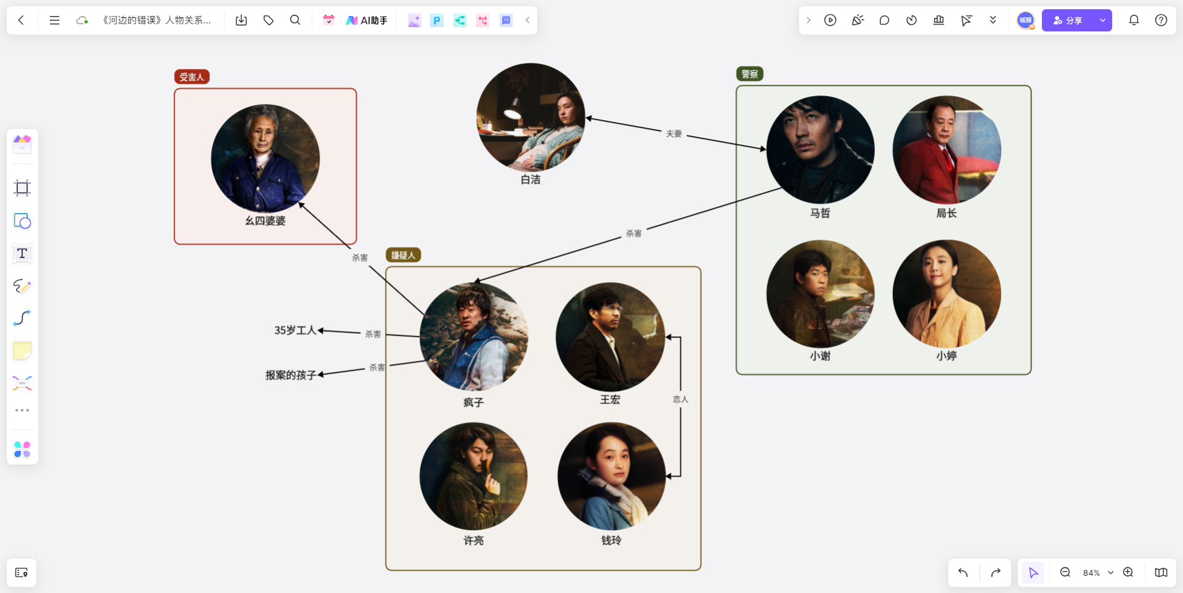This screenshot has height=593, width=1183.
Task: Click the purple image generation icon
Action: [x=415, y=20]
